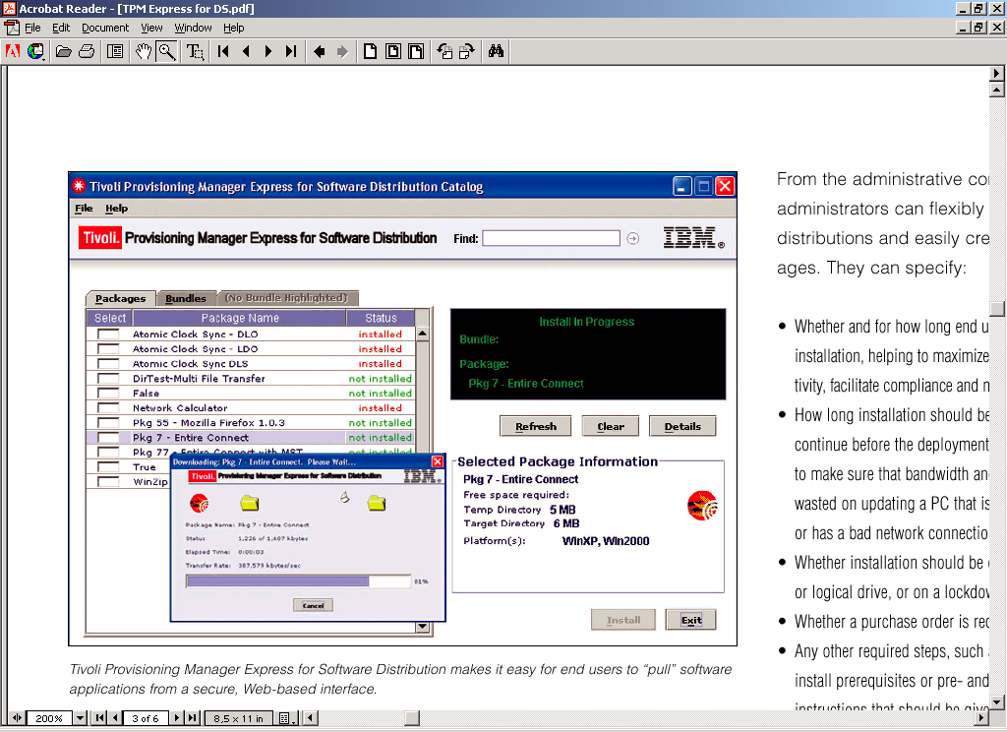This screenshot has width=1007, height=732.
Task: Choose Fit Width page icon
Action: pyautogui.click(x=416, y=51)
